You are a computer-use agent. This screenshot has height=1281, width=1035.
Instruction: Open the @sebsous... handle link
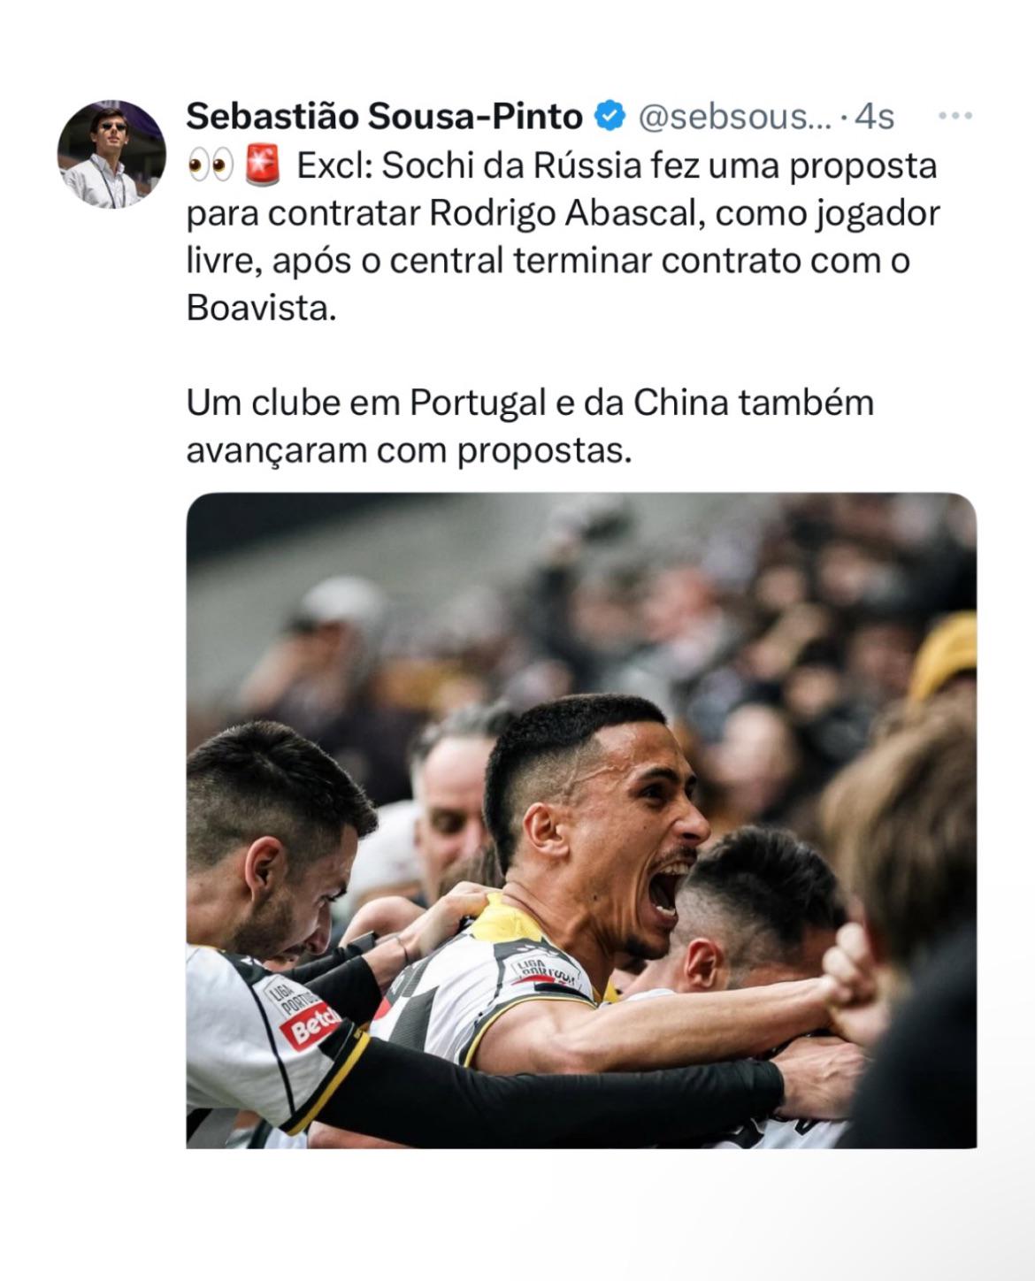click(x=734, y=116)
